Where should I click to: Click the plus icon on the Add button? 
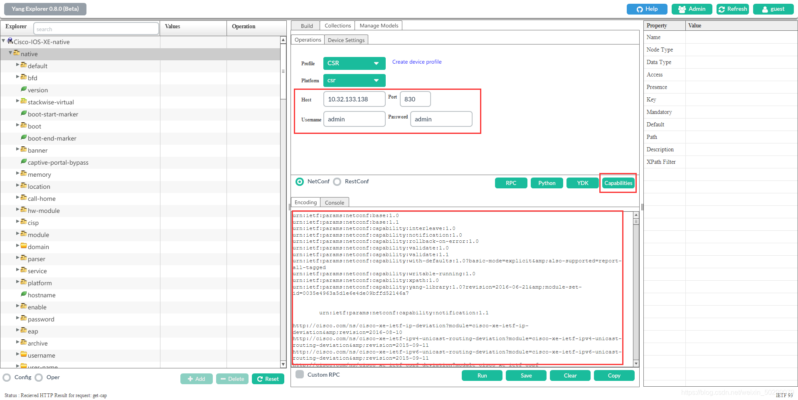[x=190, y=379]
